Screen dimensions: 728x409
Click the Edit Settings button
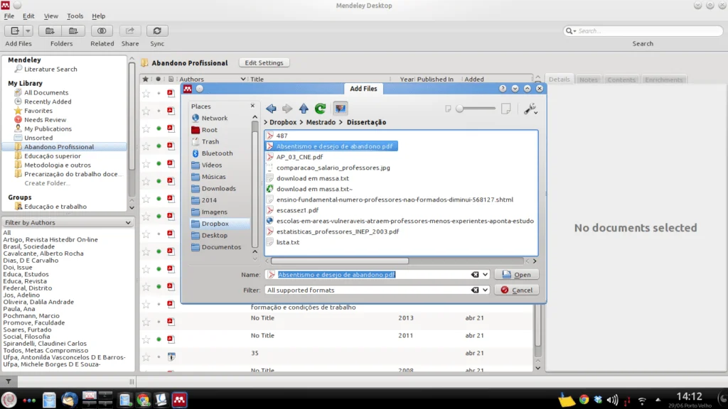264,62
